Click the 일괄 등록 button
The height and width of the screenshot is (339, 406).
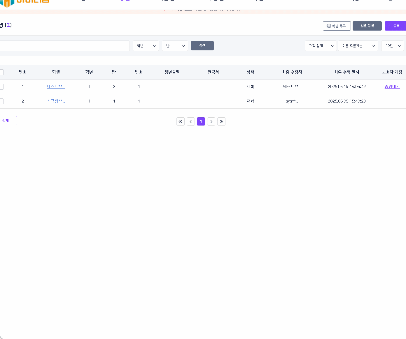(367, 26)
